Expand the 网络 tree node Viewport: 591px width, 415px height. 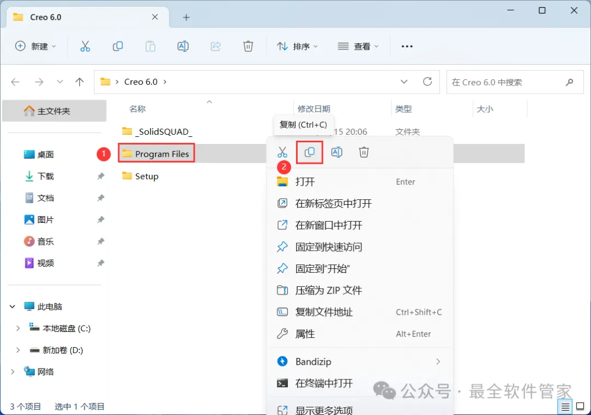pyautogui.click(x=13, y=372)
